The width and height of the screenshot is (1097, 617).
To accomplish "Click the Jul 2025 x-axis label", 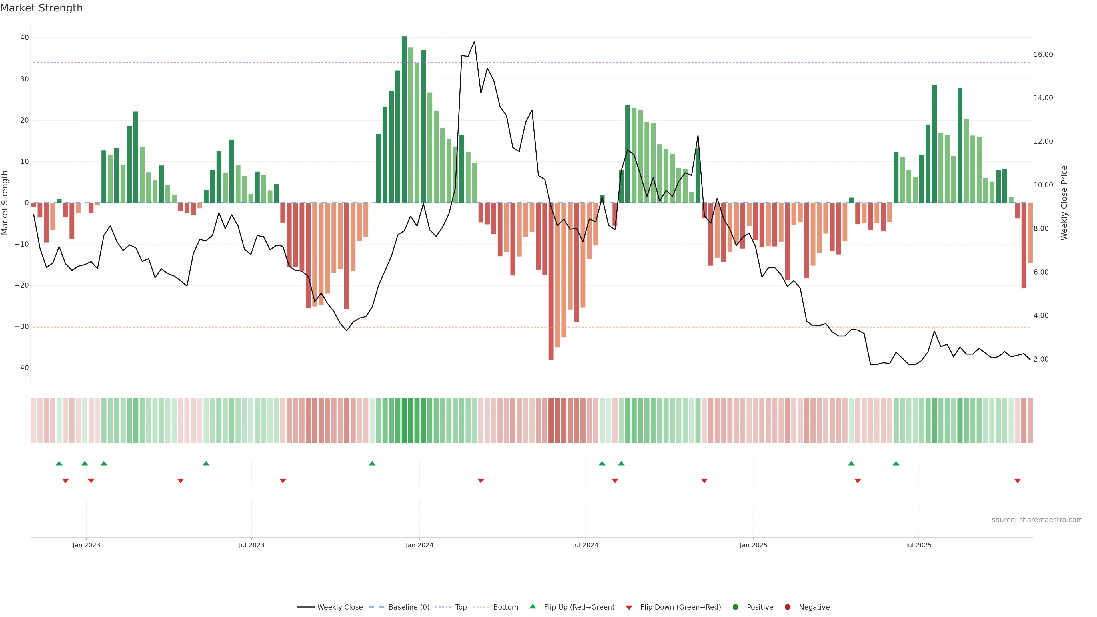I will click(x=918, y=545).
